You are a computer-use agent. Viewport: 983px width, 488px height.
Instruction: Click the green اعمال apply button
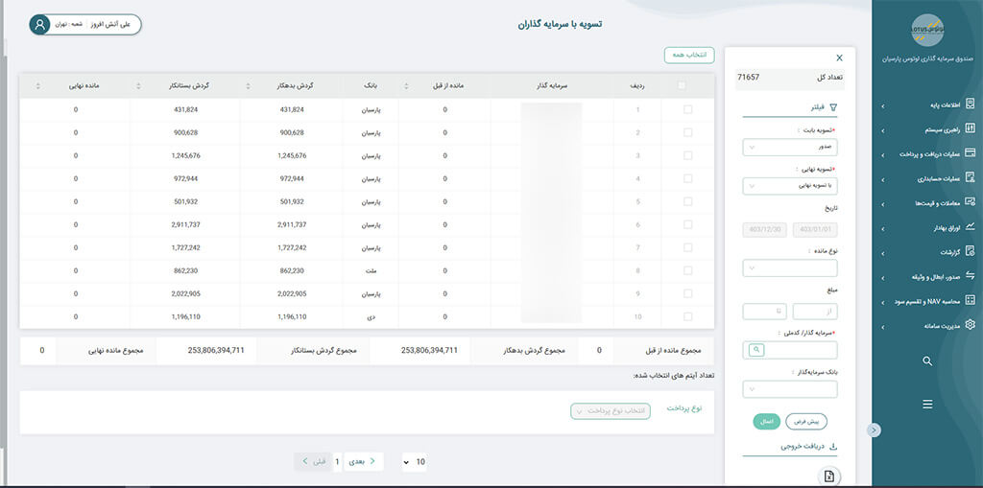pyautogui.click(x=767, y=421)
